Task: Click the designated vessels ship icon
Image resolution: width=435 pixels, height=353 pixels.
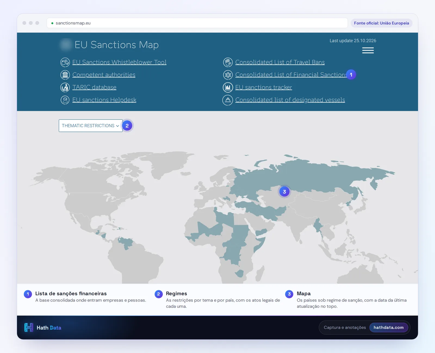Action: (228, 100)
